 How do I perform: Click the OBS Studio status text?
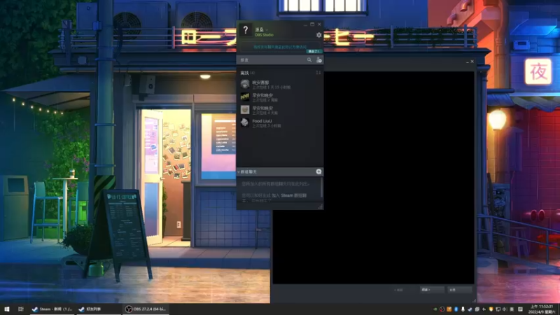point(264,35)
